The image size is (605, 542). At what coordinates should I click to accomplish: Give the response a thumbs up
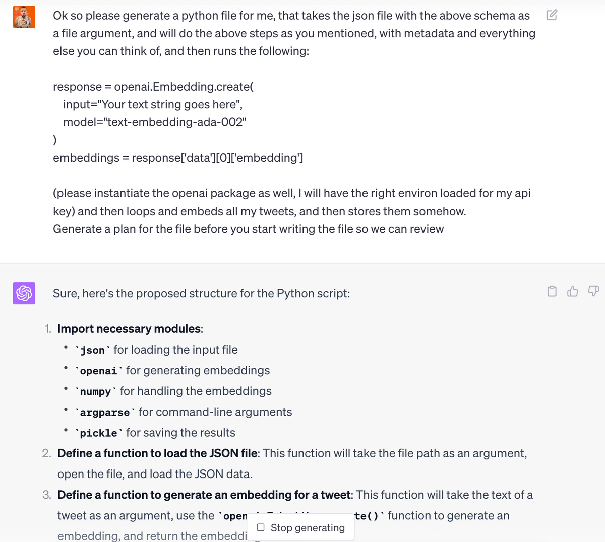click(573, 291)
